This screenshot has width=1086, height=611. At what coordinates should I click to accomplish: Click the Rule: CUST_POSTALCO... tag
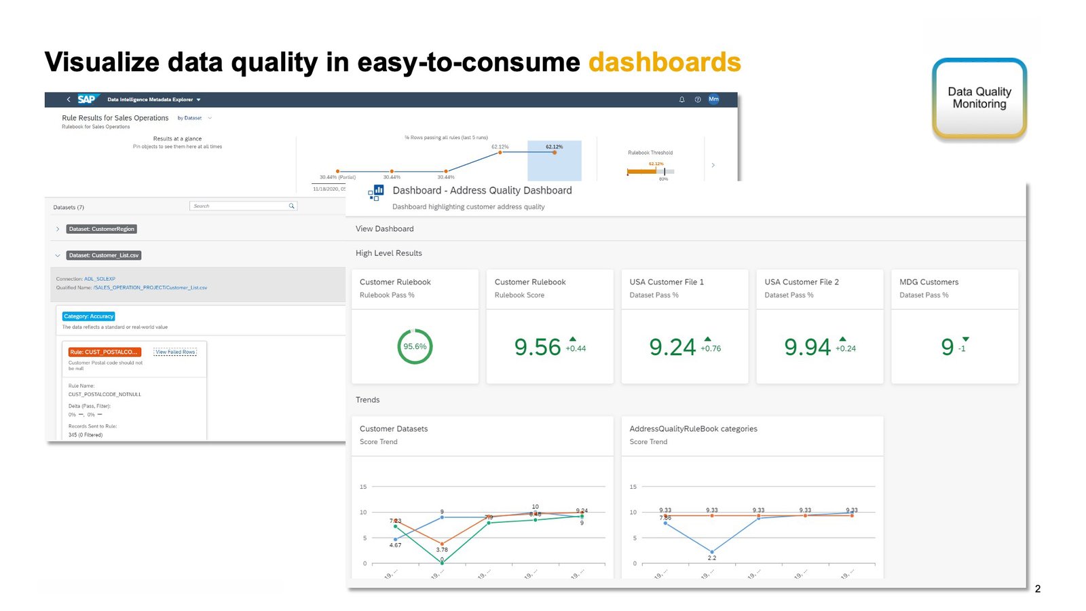coord(105,352)
